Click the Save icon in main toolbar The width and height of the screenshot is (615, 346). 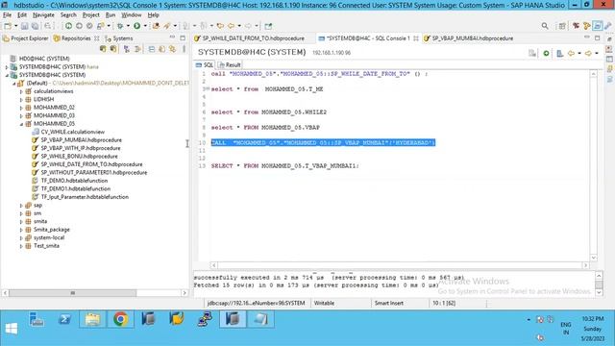coord(24,26)
